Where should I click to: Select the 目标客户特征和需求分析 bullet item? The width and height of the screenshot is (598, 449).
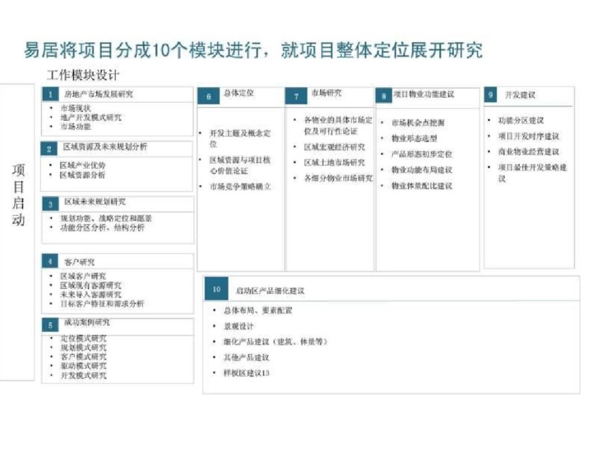(101, 304)
